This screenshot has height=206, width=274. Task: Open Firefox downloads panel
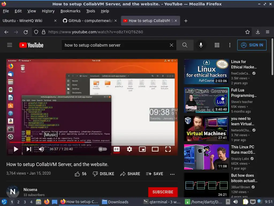(258, 32)
